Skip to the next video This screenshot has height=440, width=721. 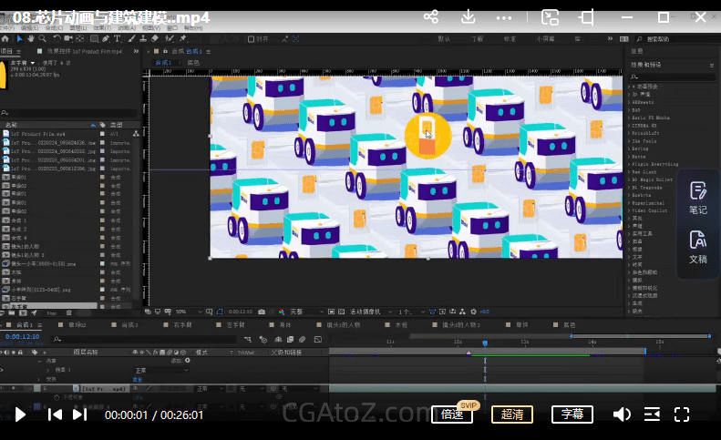pyautogui.click(x=80, y=414)
